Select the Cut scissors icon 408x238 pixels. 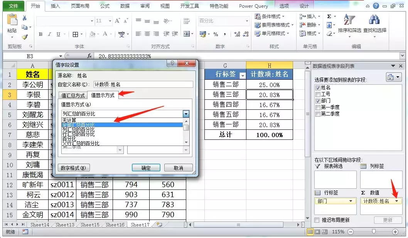[x=24, y=18]
